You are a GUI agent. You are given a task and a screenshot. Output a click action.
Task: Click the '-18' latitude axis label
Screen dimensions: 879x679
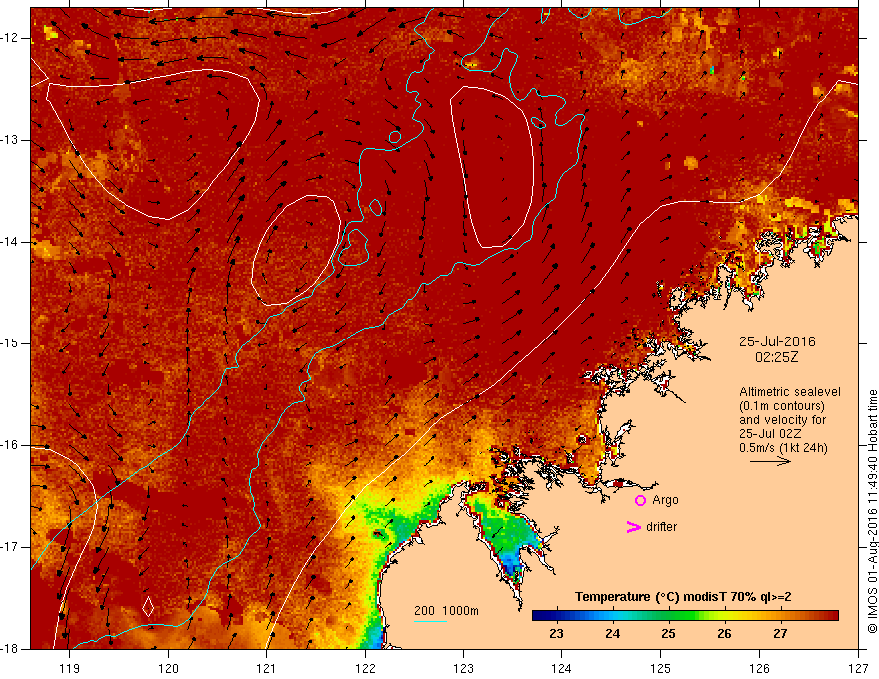10,649
